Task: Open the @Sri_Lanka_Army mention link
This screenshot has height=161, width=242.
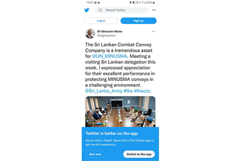Action: (104, 91)
